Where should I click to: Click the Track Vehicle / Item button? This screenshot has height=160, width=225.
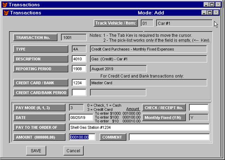[x=116, y=23]
